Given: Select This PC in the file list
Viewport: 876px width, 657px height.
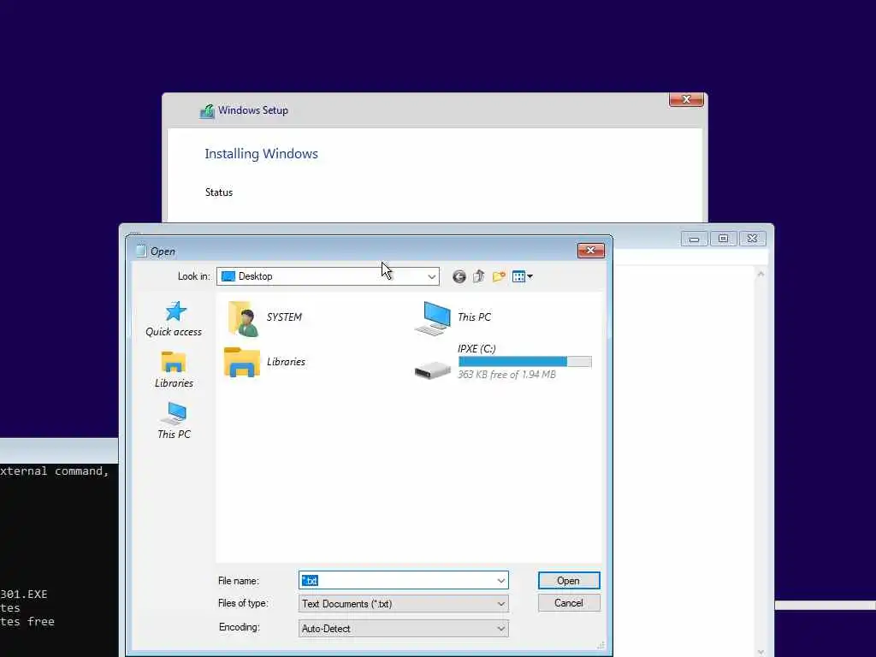Looking at the screenshot, I should click(453, 318).
